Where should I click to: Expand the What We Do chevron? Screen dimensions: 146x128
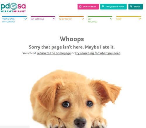83,19
